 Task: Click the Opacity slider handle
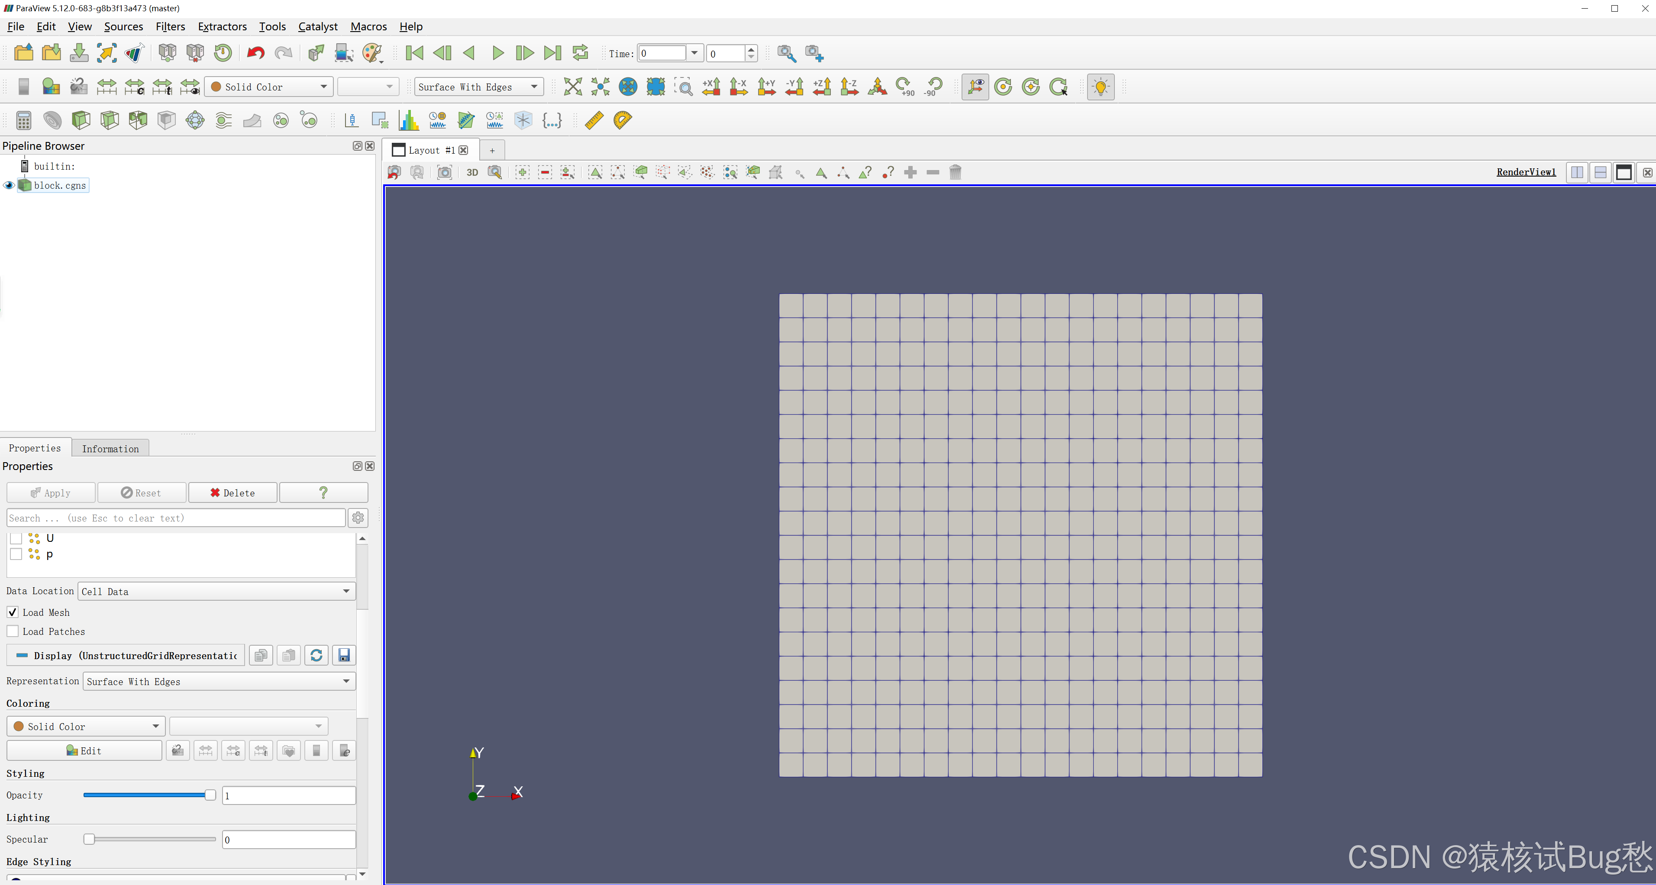[210, 795]
